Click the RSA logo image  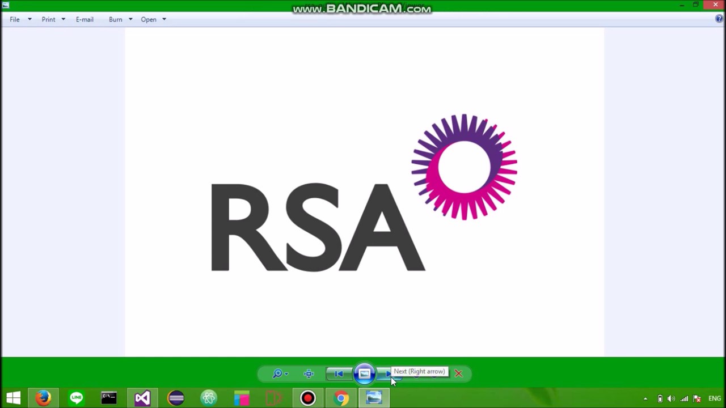[x=364, y=193]
